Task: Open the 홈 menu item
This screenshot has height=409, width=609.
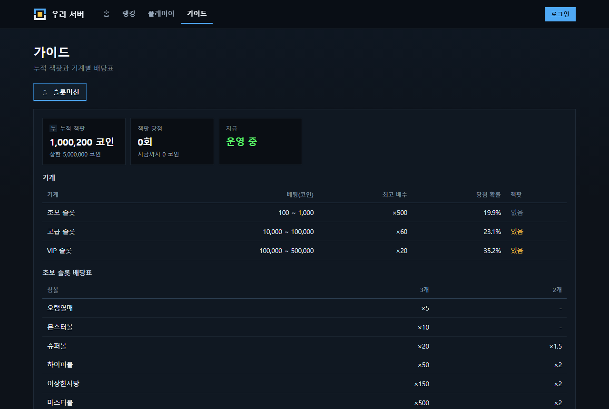Action: 107,14
